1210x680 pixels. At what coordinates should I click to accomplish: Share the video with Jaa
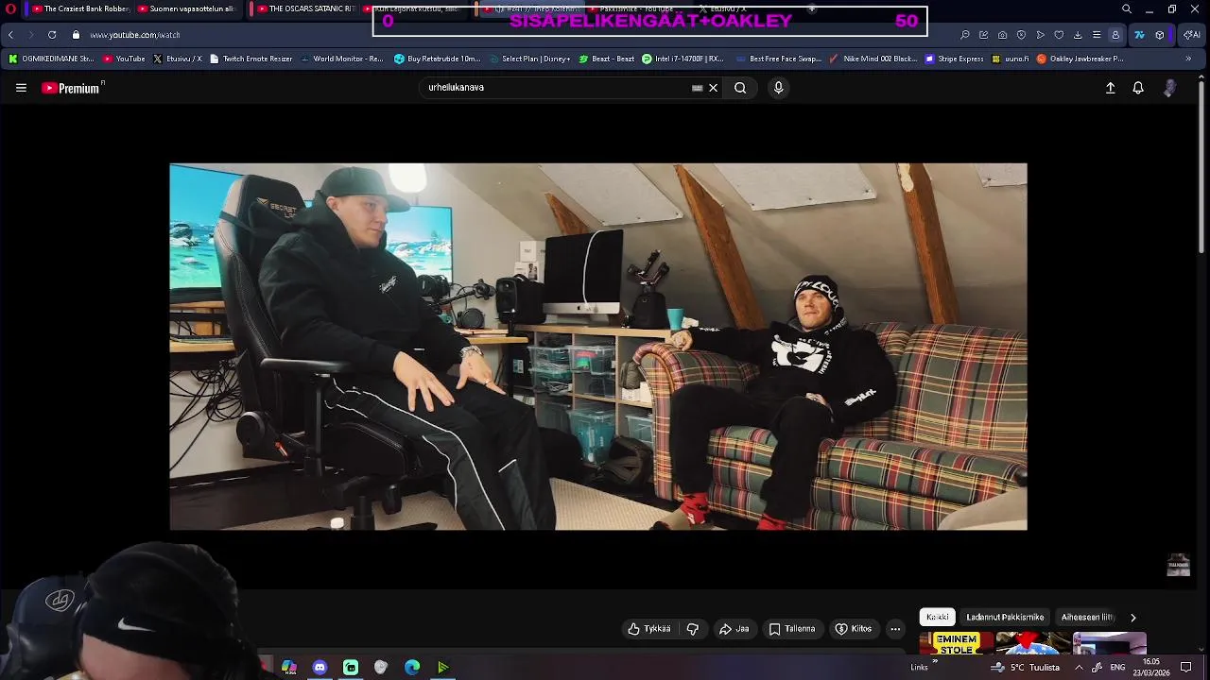coord(735,629)
